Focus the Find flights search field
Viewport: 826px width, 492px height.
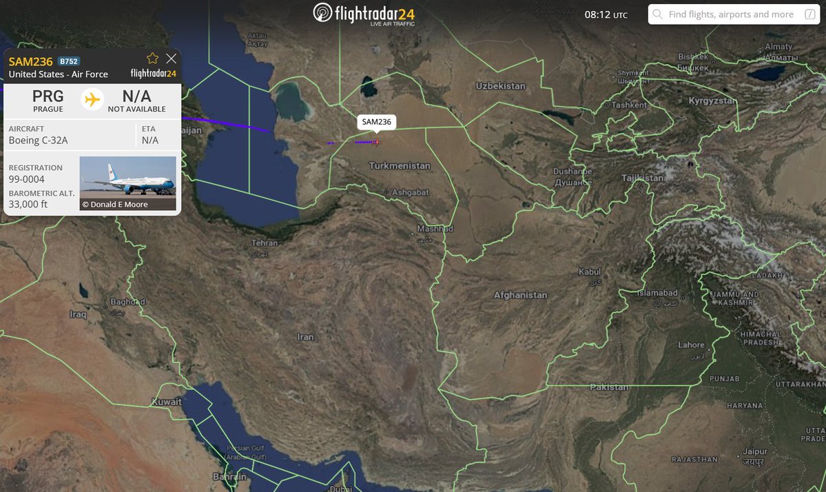click(x=734, y=14)
